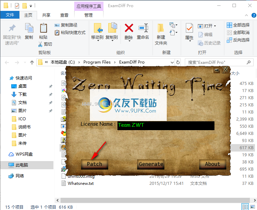Collapse the ribbon with the chevron

[246, 15]
